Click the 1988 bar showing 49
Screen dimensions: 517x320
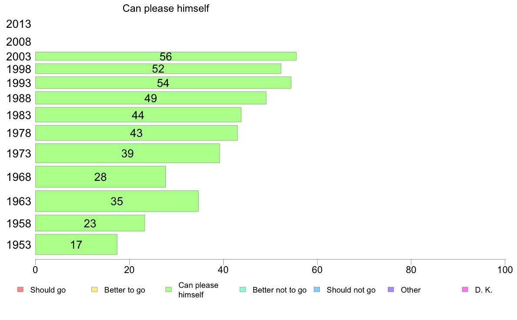(151, 98)
